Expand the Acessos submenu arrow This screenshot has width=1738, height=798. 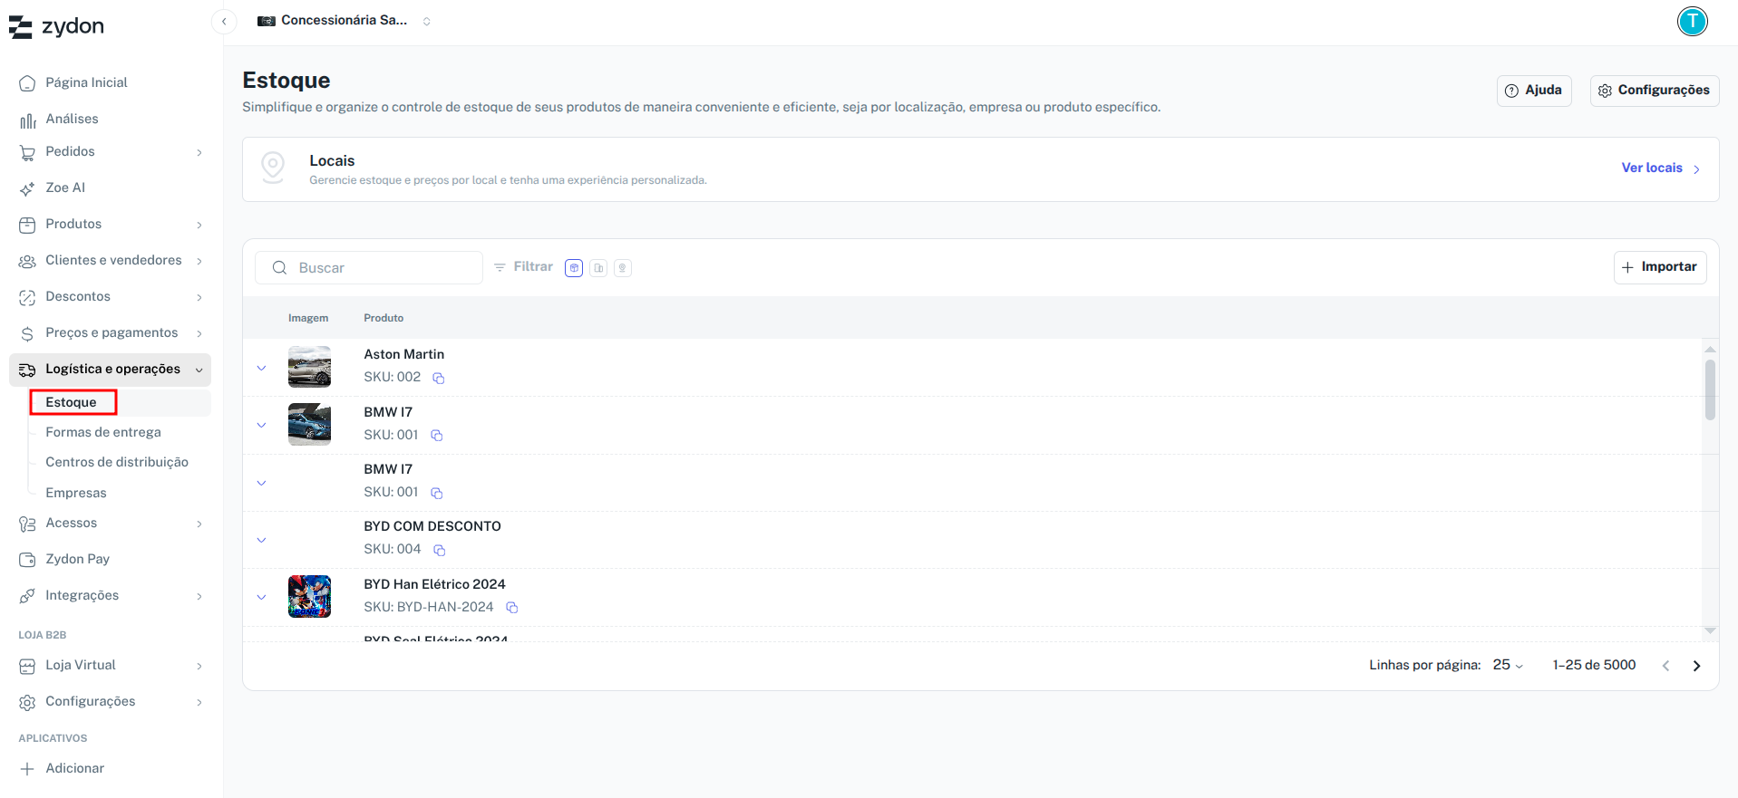click(199, 524)
